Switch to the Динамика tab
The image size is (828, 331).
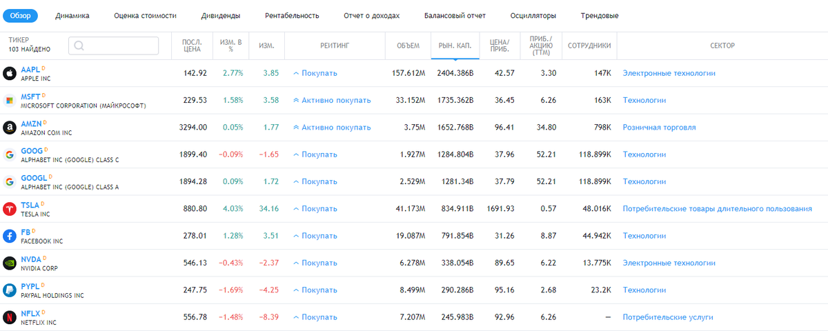72,15
